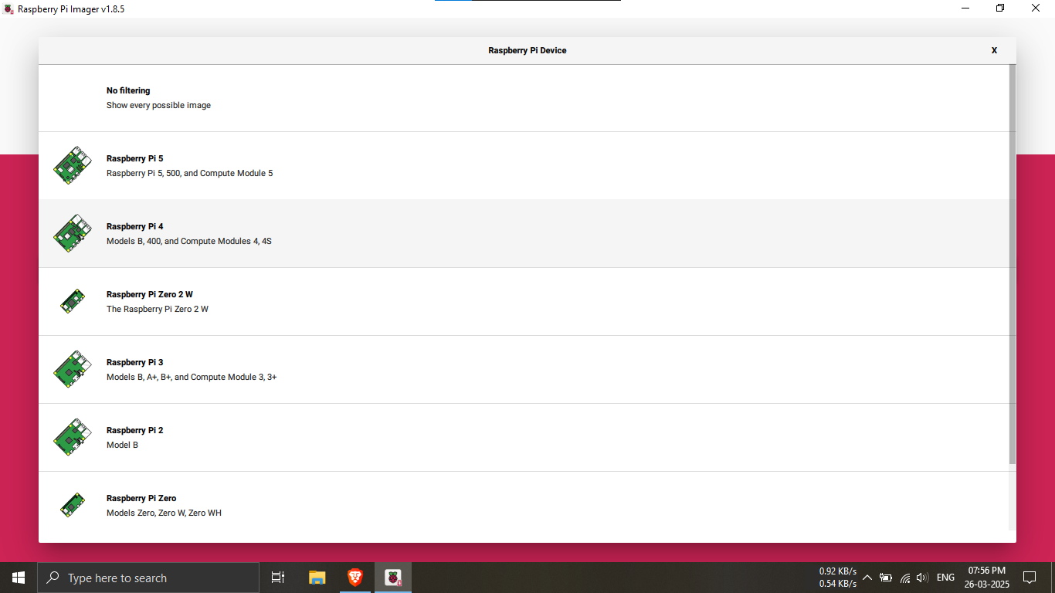Screen dimensions: 1055x593
Task: Open the Windows notification center
Action: tap(1029, 578)
